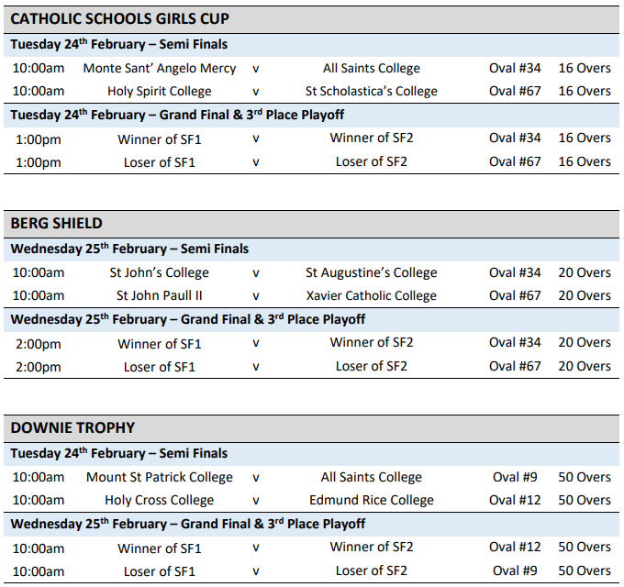Click the Wednesday 25th February Semi Finals subheading
The width and height of the screenshot is (624, 587).
click(129, 249)
